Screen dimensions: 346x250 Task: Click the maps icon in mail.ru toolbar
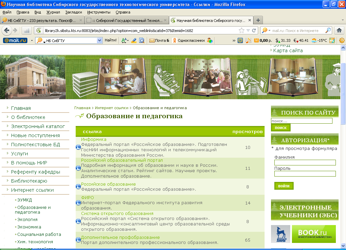pyautogui.click(x=332, y=40)
